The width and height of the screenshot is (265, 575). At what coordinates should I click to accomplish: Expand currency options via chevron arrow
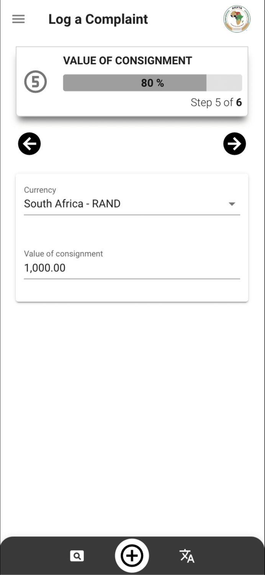(232, 204)
